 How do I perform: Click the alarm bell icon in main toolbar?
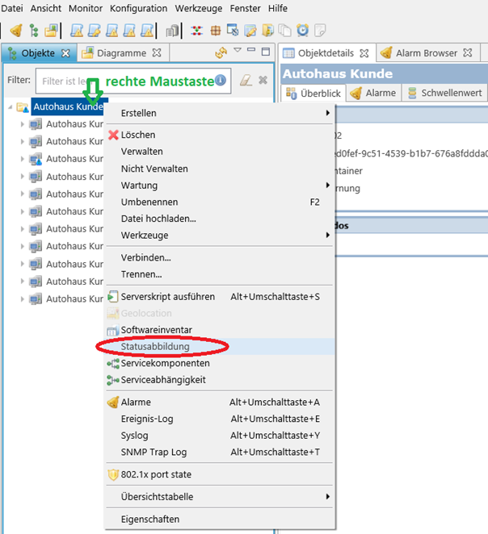15,31
